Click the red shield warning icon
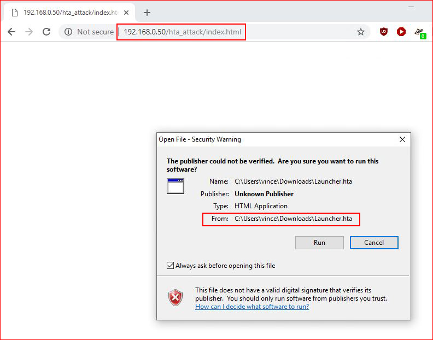This screenshot has width=433, height=340. click(175, 297)
